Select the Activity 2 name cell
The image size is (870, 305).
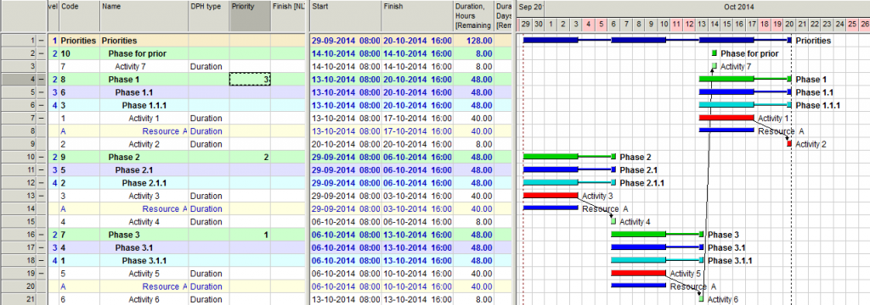144,144
